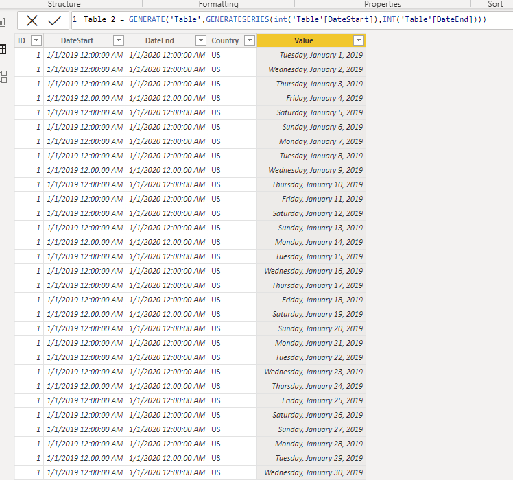Image resolution: width=513 pixels, height=480 pixels.
Task: Open Data view icon in sidebar
Action: tap(3, 49)
